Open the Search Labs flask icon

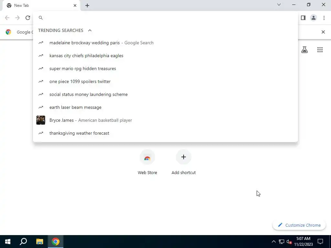tap(304, 50)
